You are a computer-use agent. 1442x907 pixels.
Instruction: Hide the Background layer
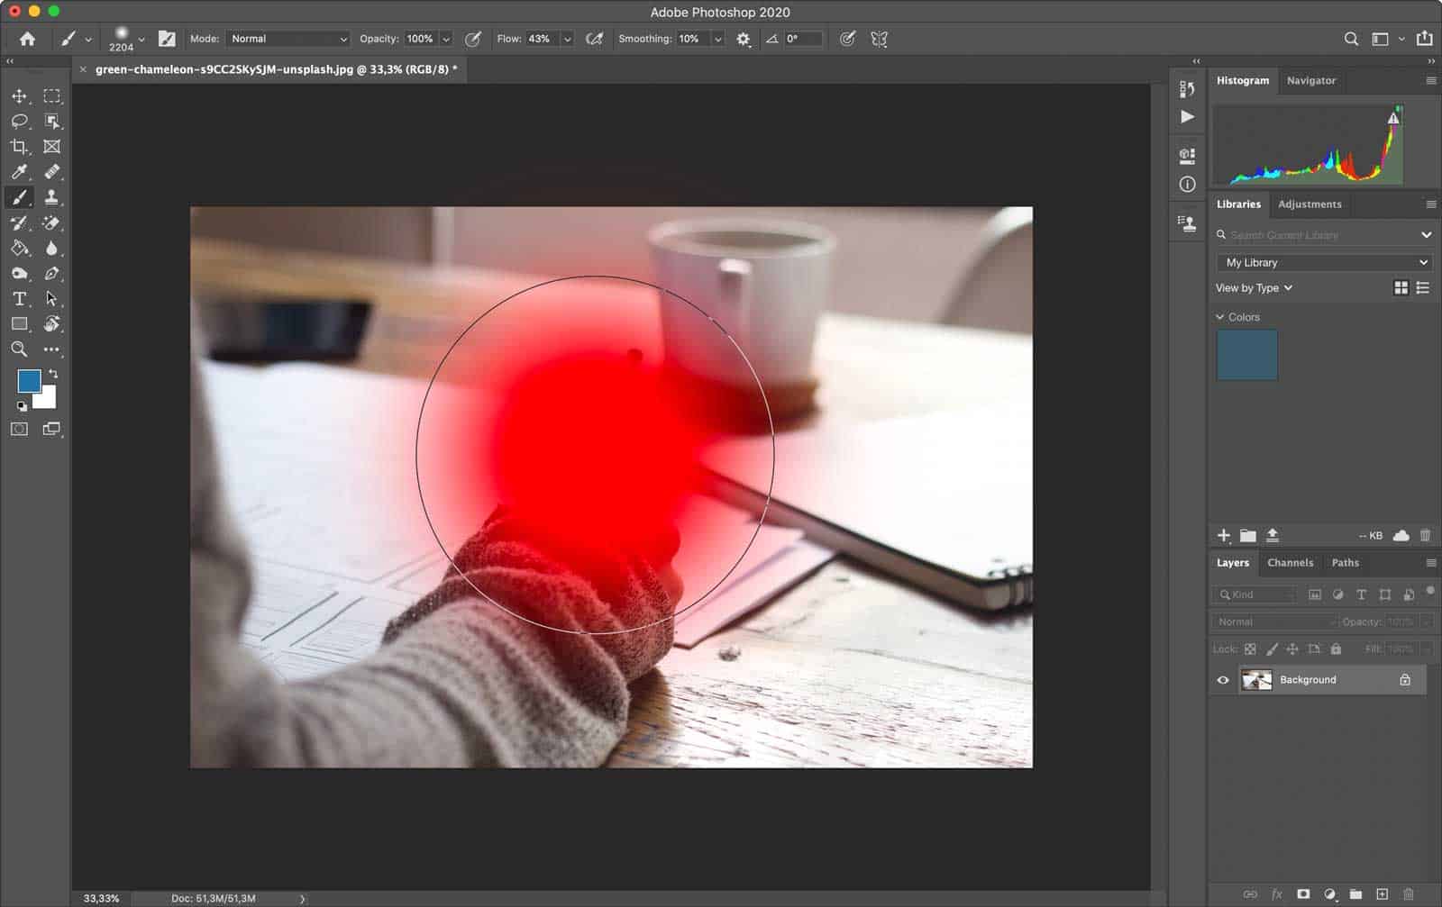(1221, 679)
